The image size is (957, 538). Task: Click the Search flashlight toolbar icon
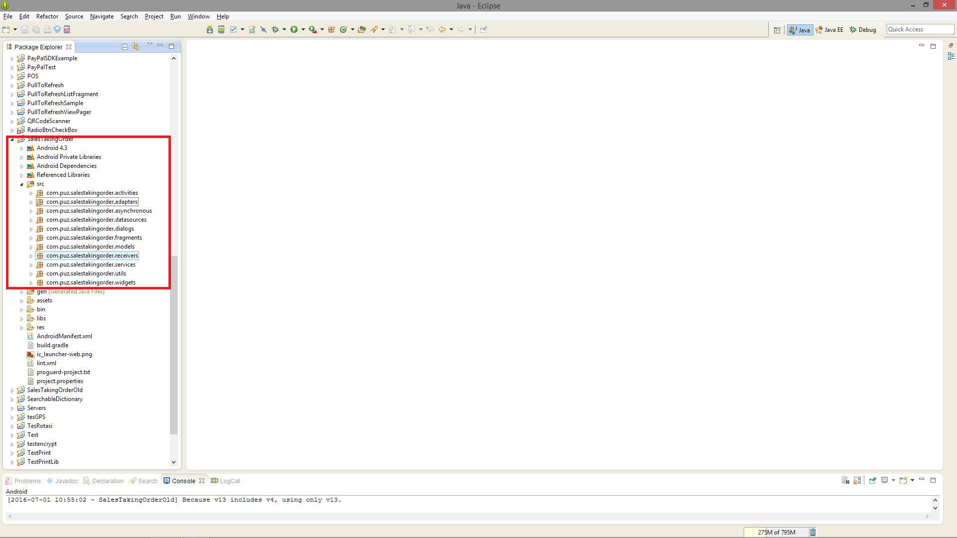374,30
